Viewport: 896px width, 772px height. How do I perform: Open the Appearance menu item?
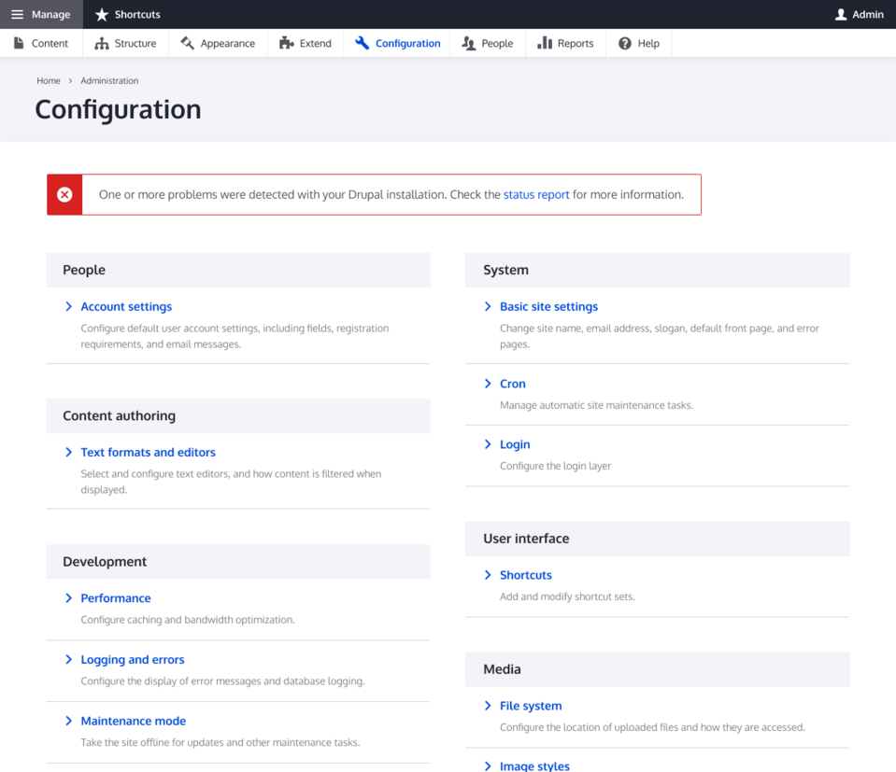click(219, 43)
